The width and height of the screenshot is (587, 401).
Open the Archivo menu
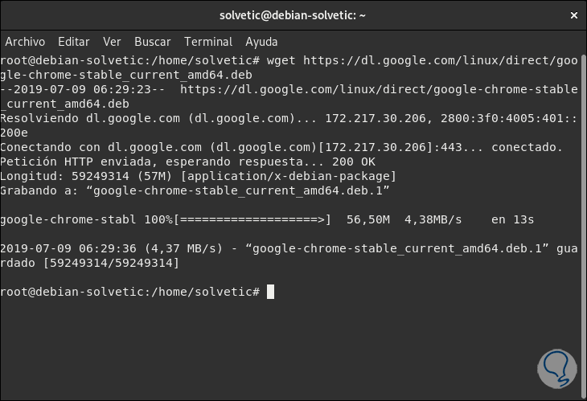click(x=25, y=42)
